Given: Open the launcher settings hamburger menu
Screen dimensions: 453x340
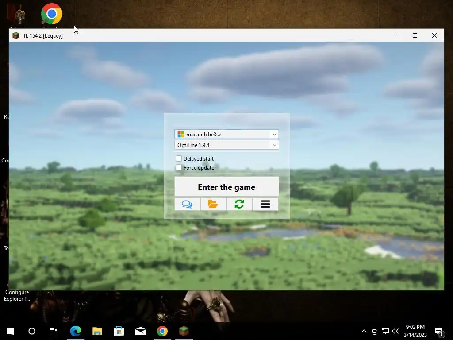Looking at the screenshot, I should tap(265, 204).
